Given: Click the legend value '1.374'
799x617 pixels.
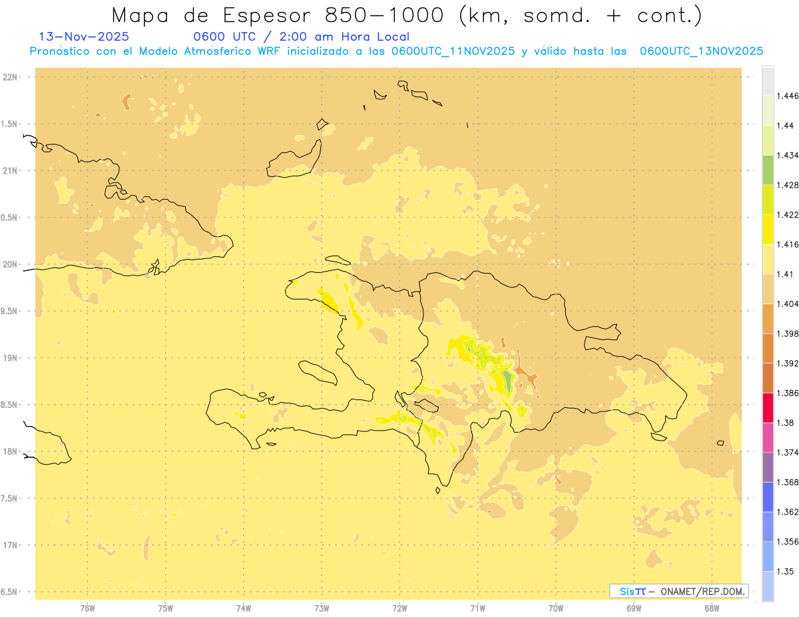Looking at the screenshot, I should point(788,453).
